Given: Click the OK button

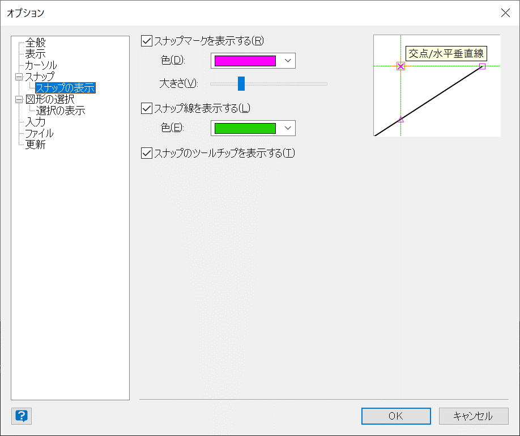Looking at the screenshot, I should (x=396, y=416).
